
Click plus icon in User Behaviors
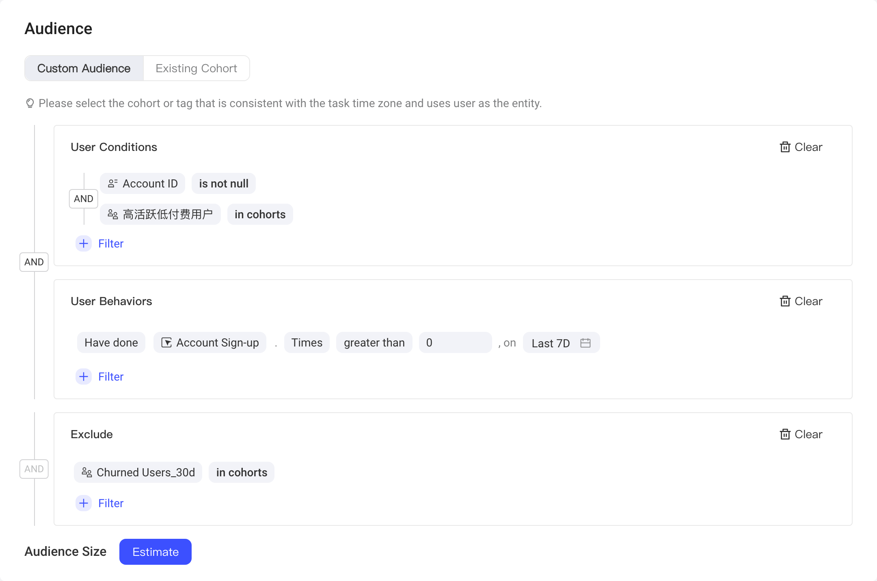84,377
